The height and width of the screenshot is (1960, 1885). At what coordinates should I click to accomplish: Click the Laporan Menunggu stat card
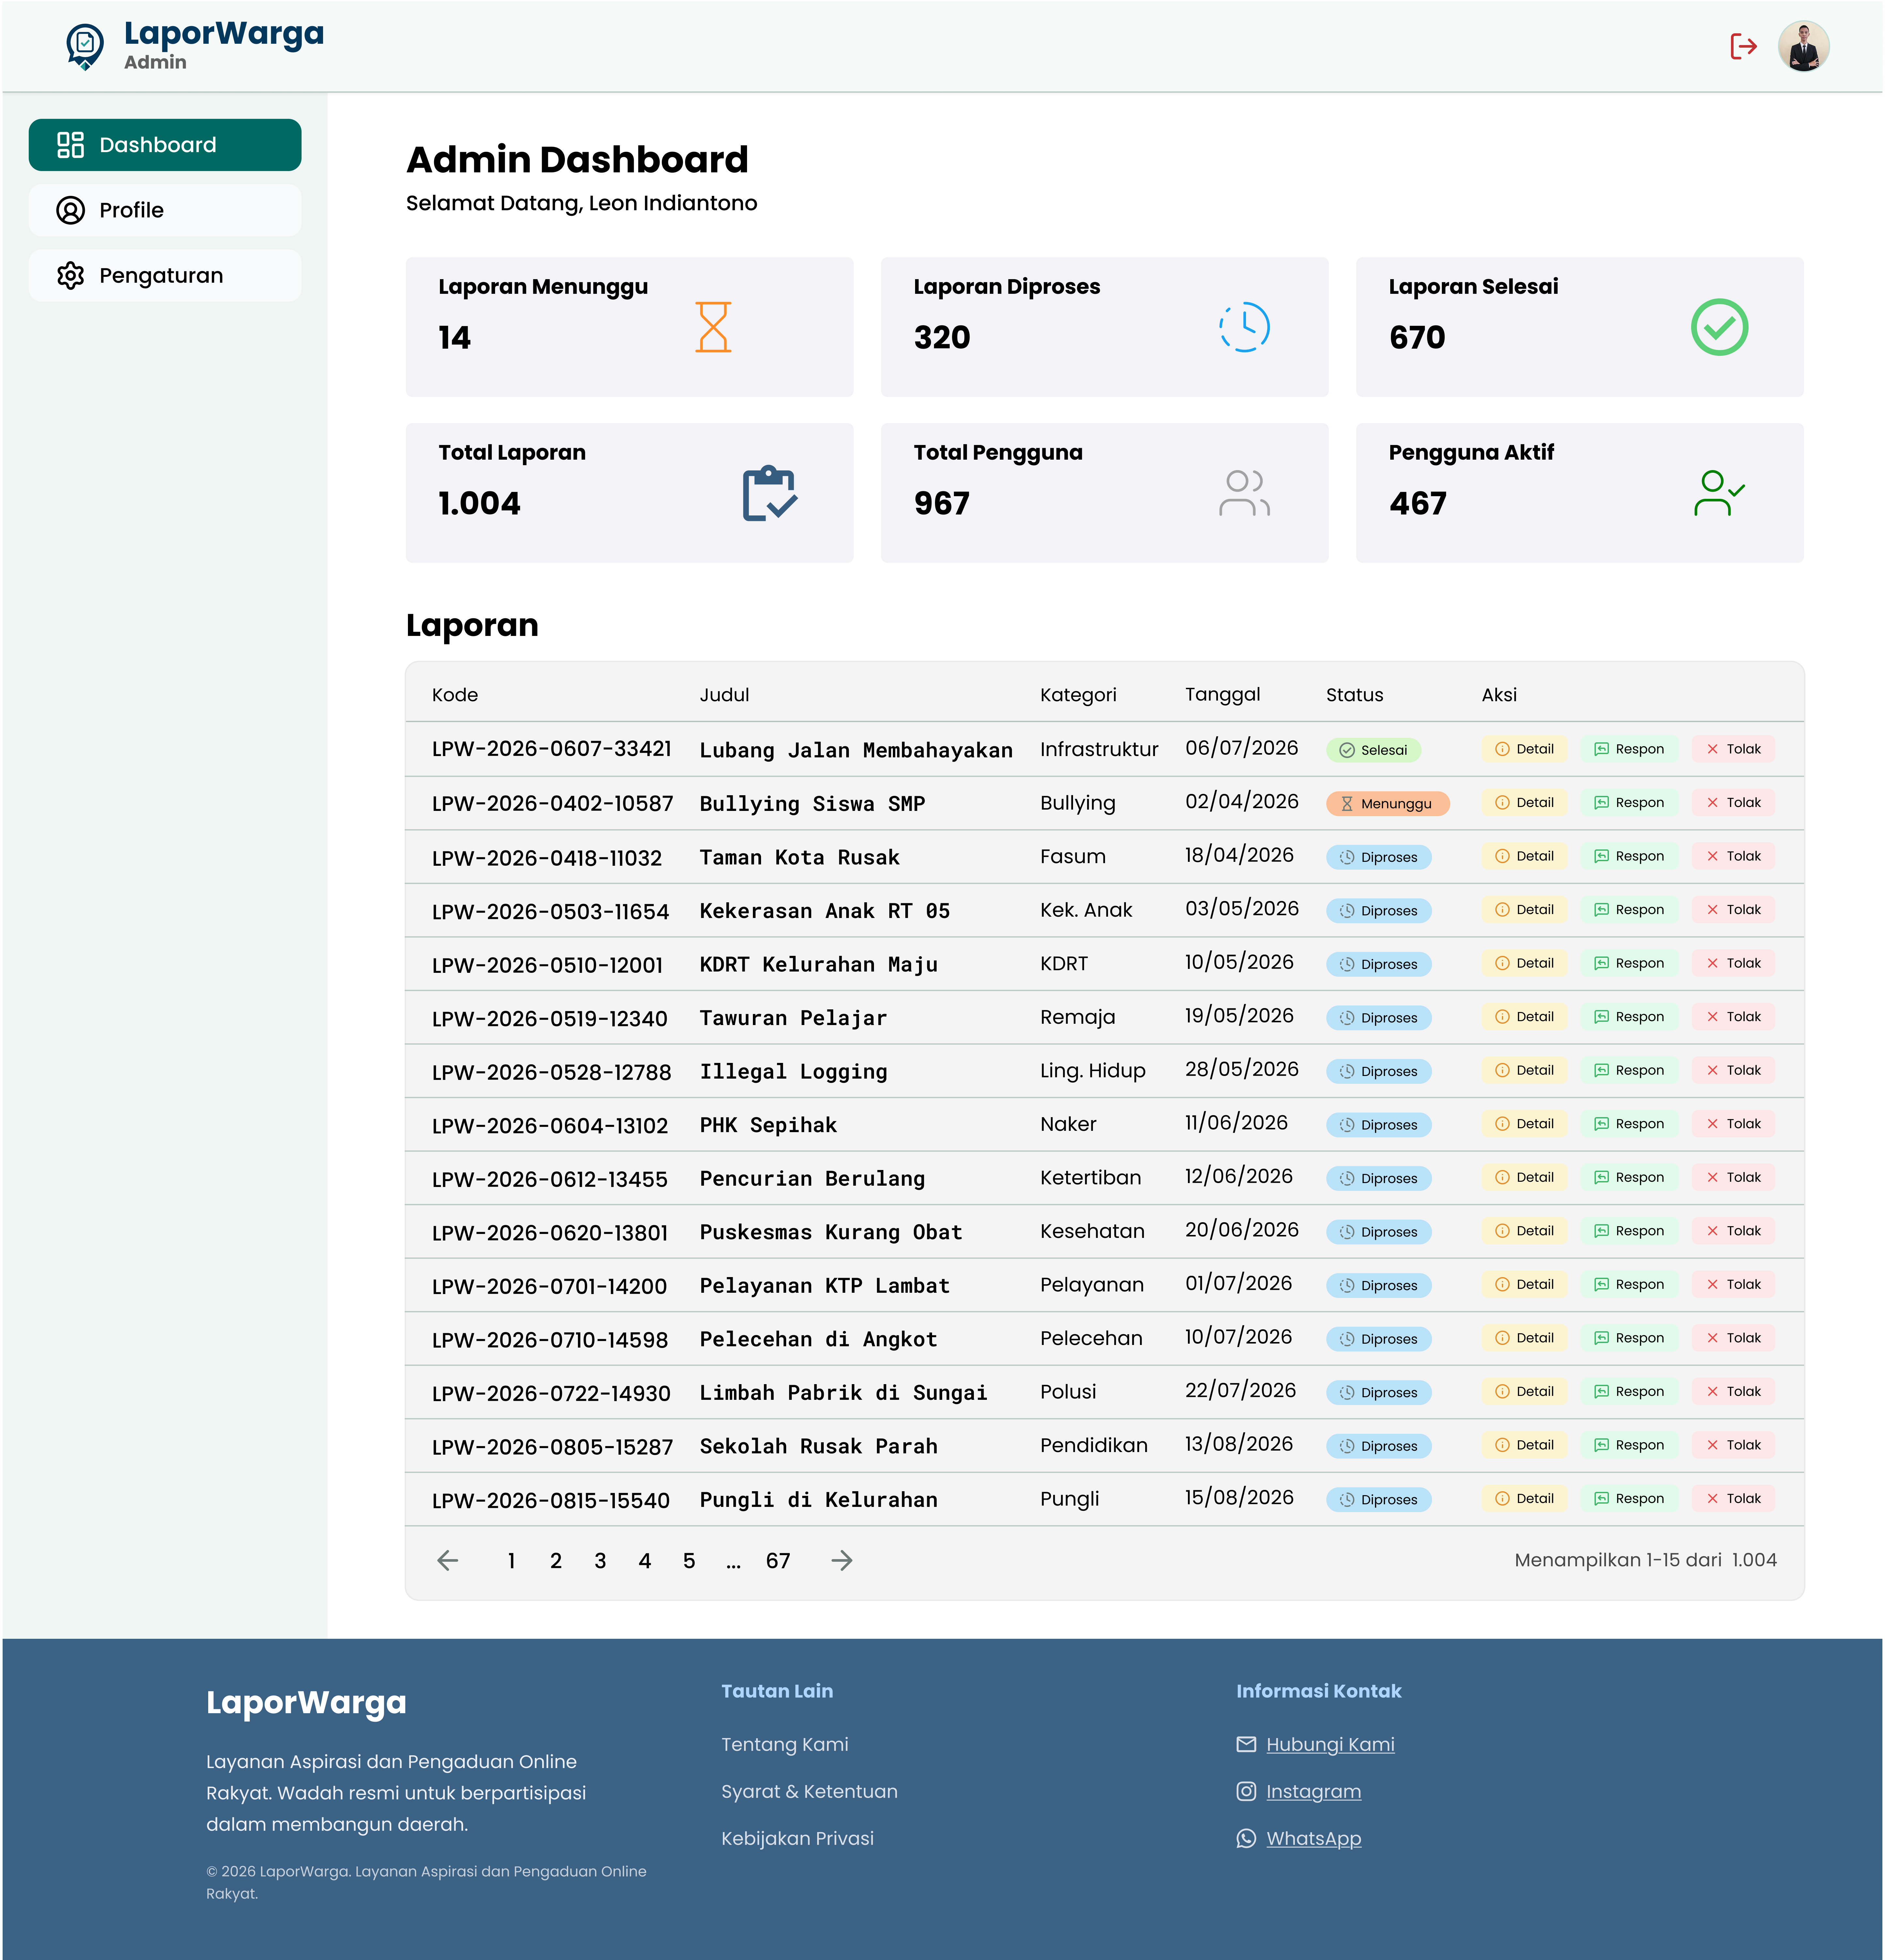[630, 327]
